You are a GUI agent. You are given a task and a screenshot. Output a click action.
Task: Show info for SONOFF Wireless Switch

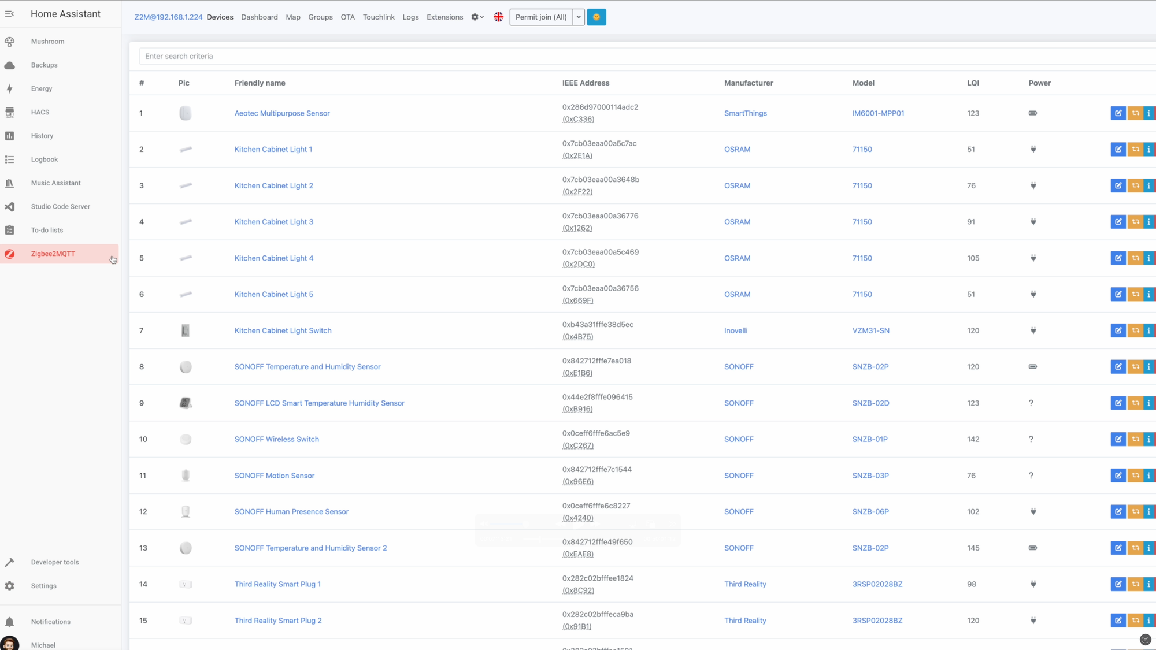point(1149,439)
